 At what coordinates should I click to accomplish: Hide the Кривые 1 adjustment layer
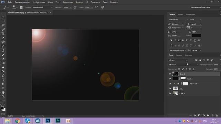pyautogui.click(x=170, y=83)
